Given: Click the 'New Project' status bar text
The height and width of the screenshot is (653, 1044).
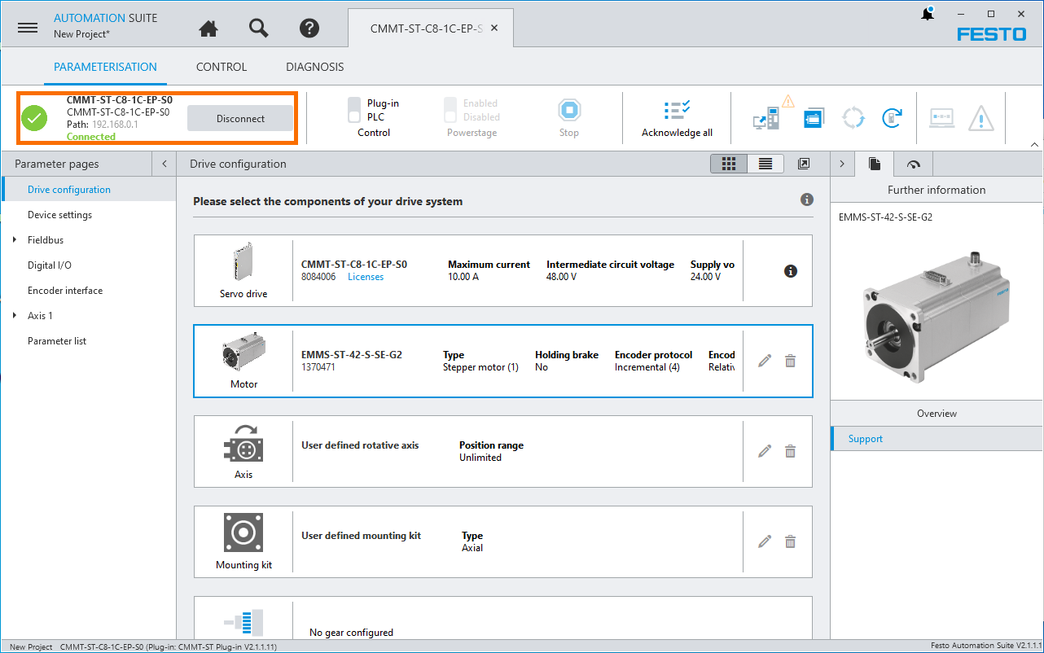Looking at the screenshot, I should click(31, 647).
